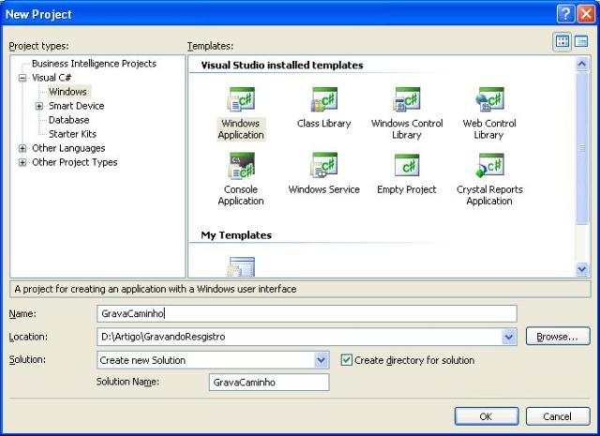Image resolution: width=600 pixels, height=436 pixels.
Task: Choose the Class Library template icon
Action: [x=323, y=99]
